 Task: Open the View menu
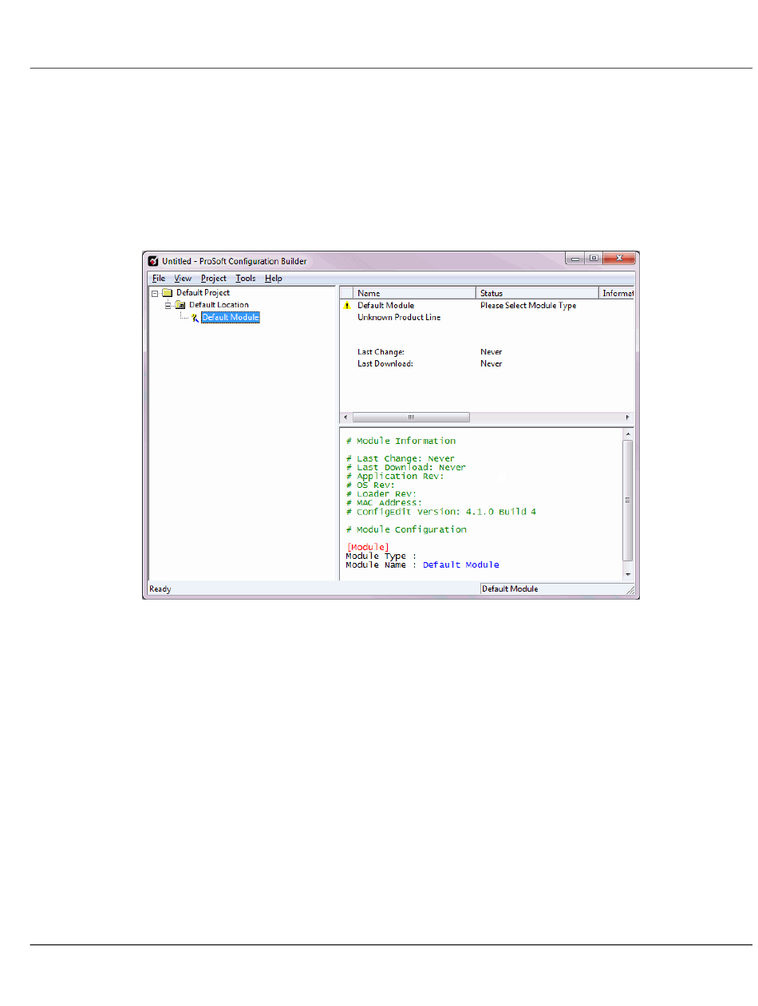(183, 279)
